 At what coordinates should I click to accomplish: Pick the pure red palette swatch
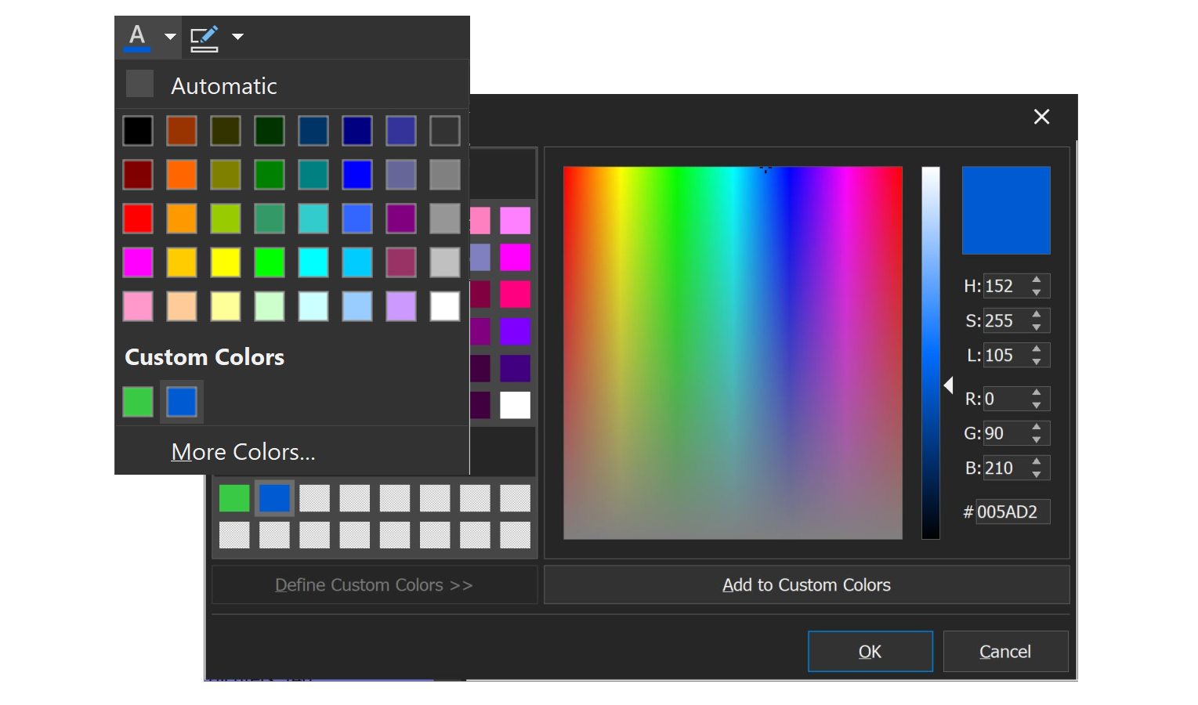coord(138,219)
